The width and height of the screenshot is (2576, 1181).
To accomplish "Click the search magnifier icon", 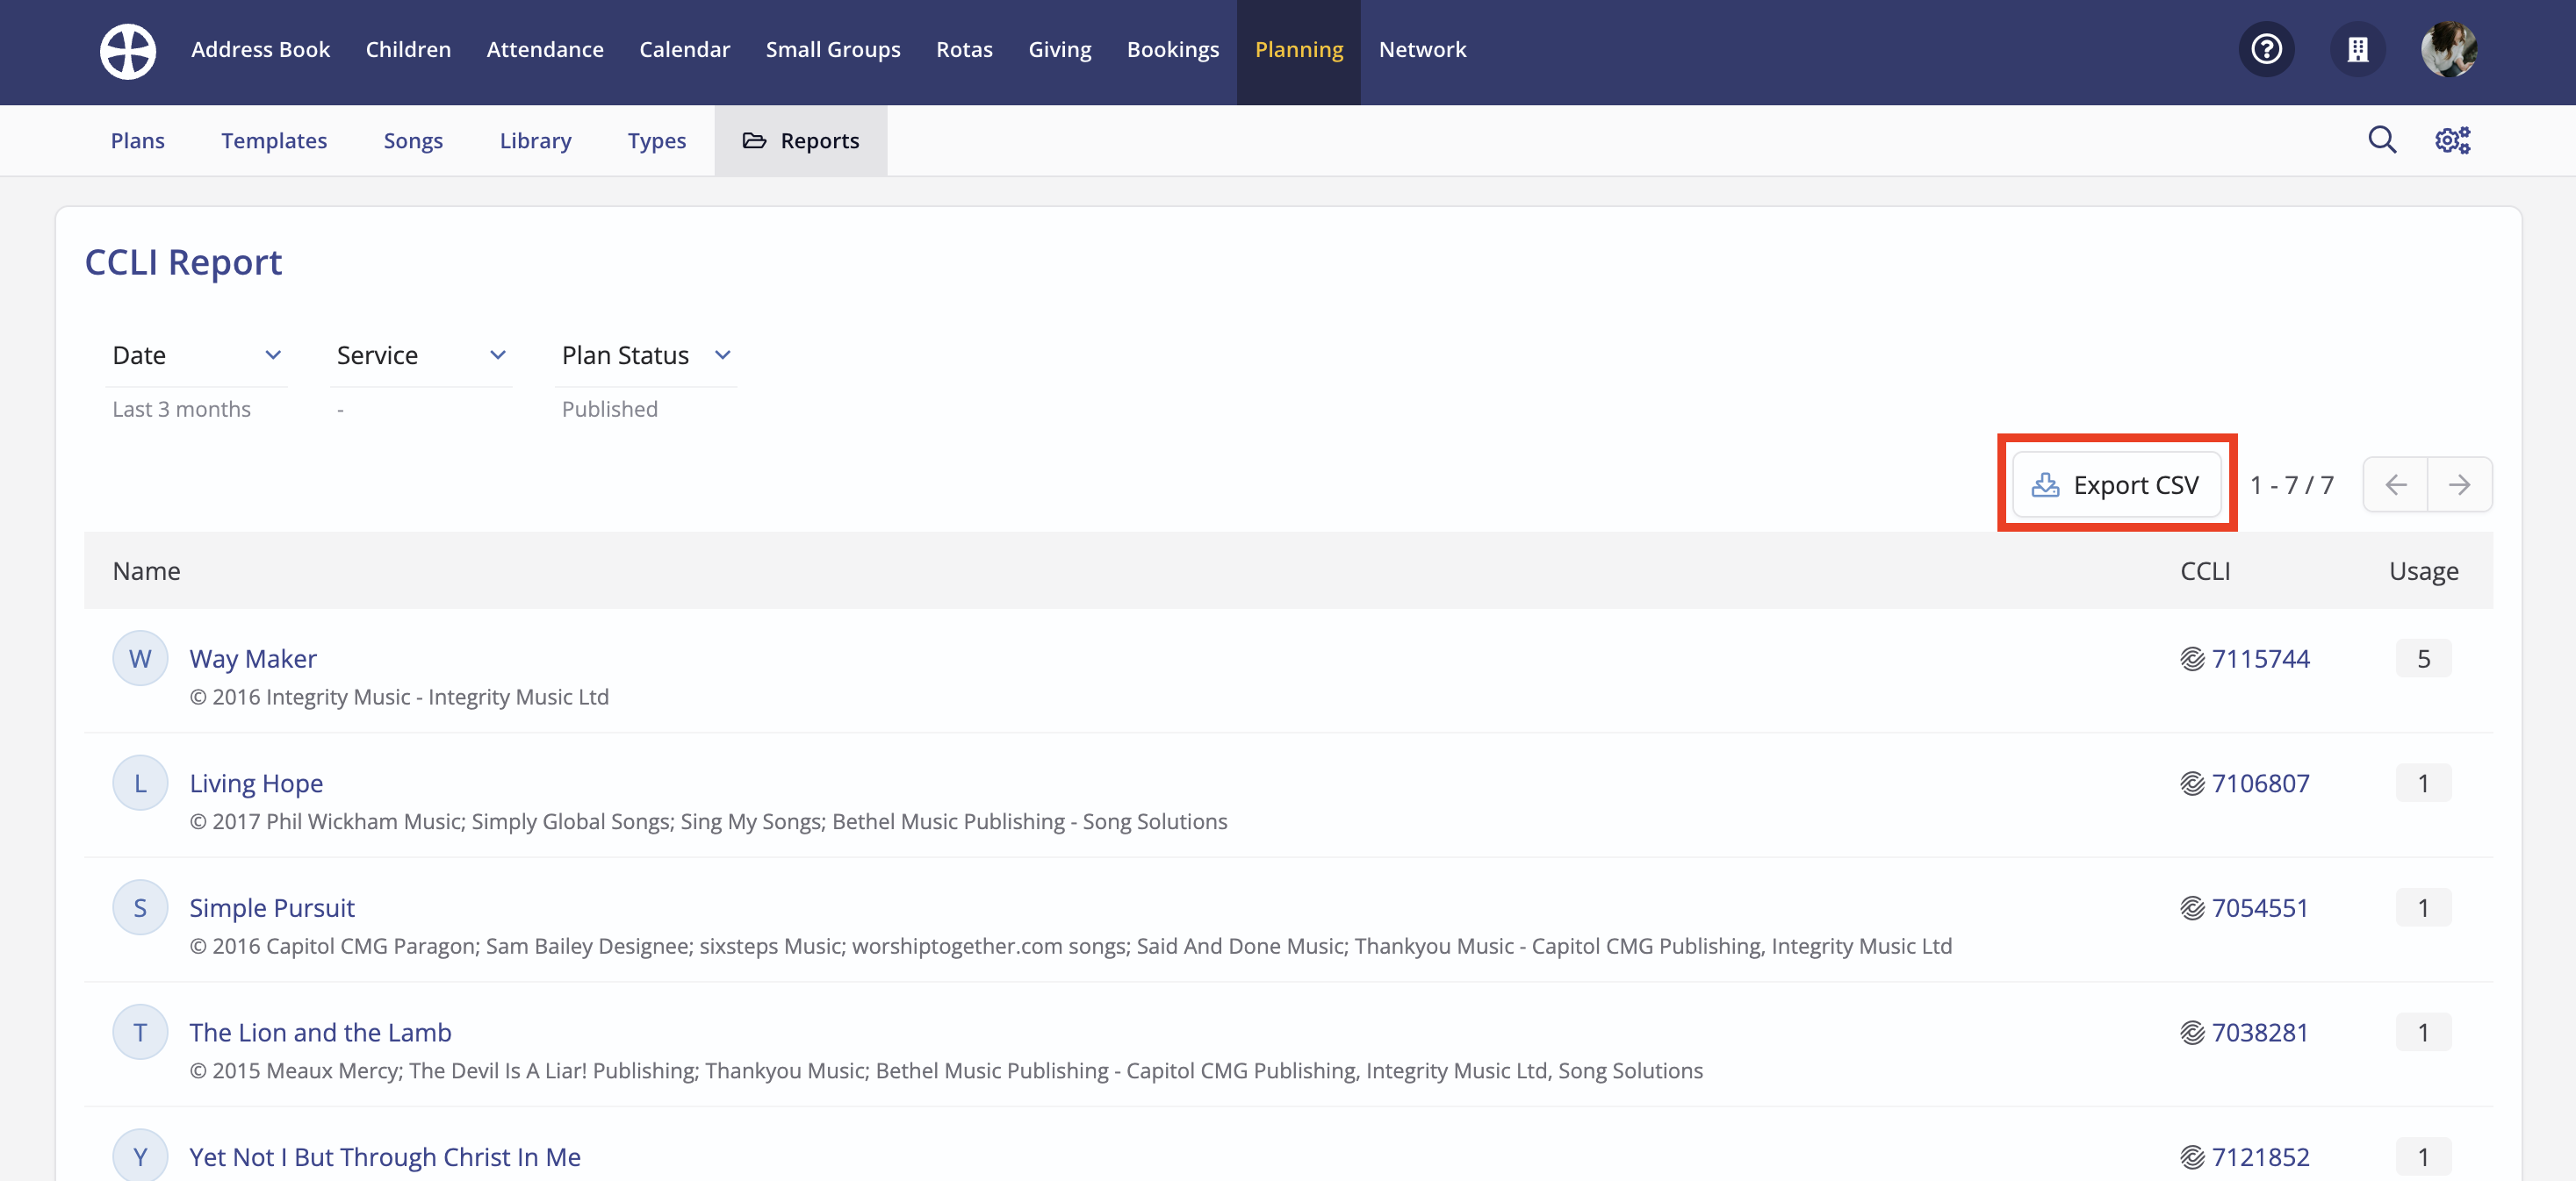I will point(2382,140).
